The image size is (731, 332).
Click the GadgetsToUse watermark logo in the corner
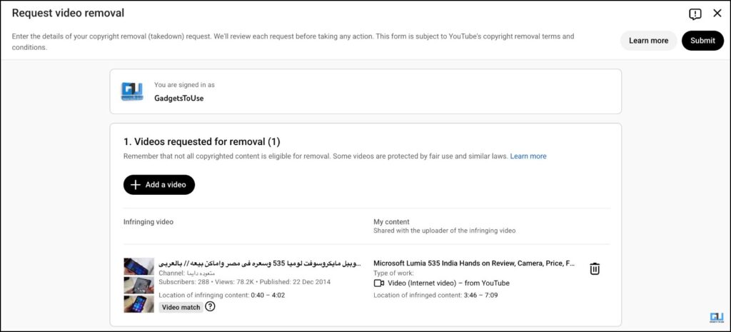[x=717, y=318]
